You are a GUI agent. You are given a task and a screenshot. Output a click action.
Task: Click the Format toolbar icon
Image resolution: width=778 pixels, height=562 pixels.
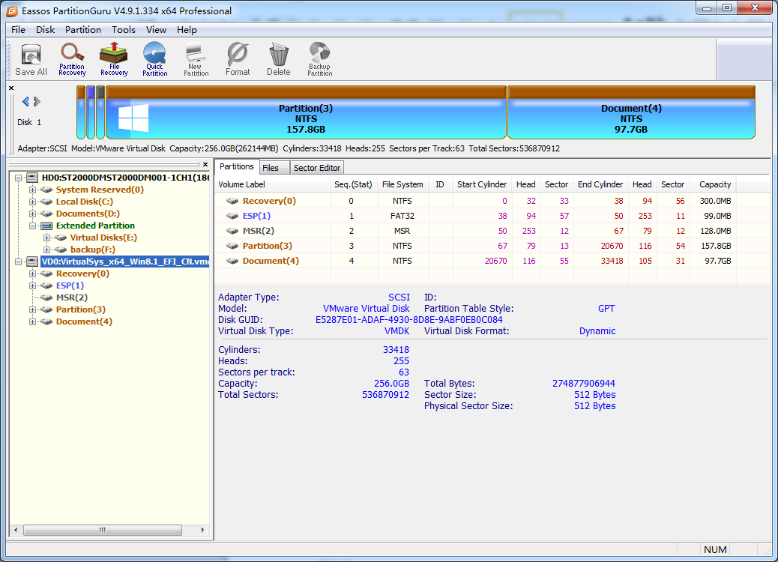click(x=238, y=59)
